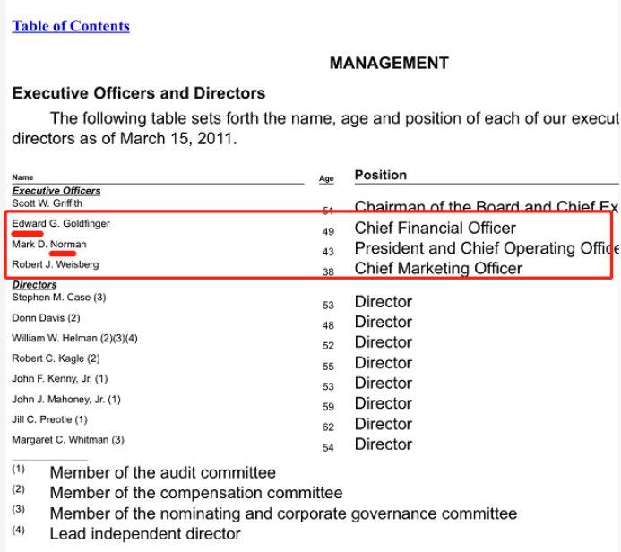Select the Stephen M. Case director name
This screenshot has width=621, height=552.
(58, 298)
